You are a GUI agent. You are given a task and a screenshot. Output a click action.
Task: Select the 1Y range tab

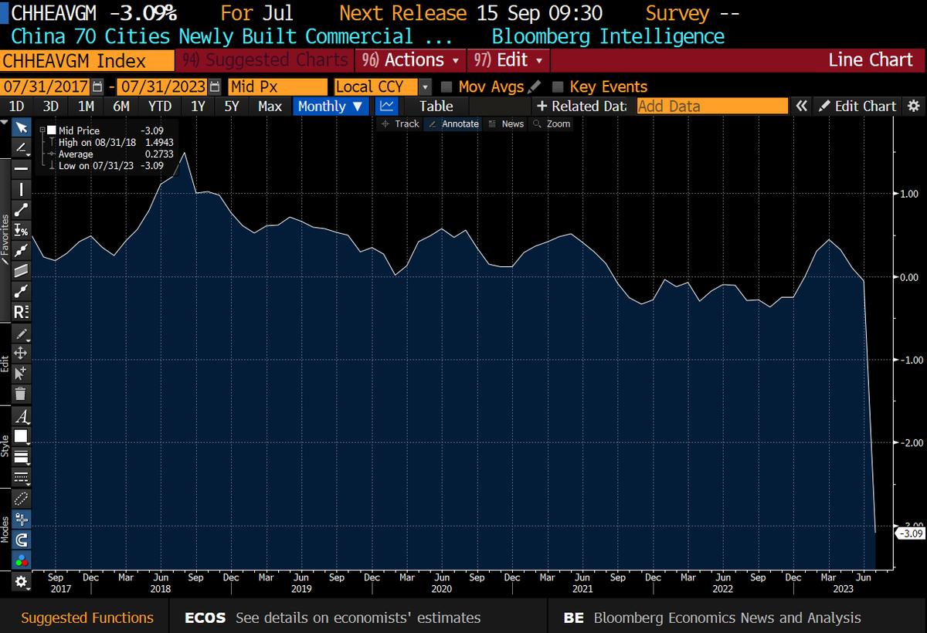[x=198, y=107]
